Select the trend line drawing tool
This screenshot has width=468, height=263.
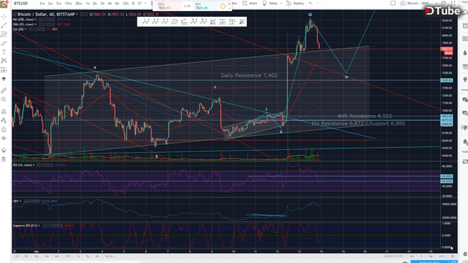[x=4, y=26]
